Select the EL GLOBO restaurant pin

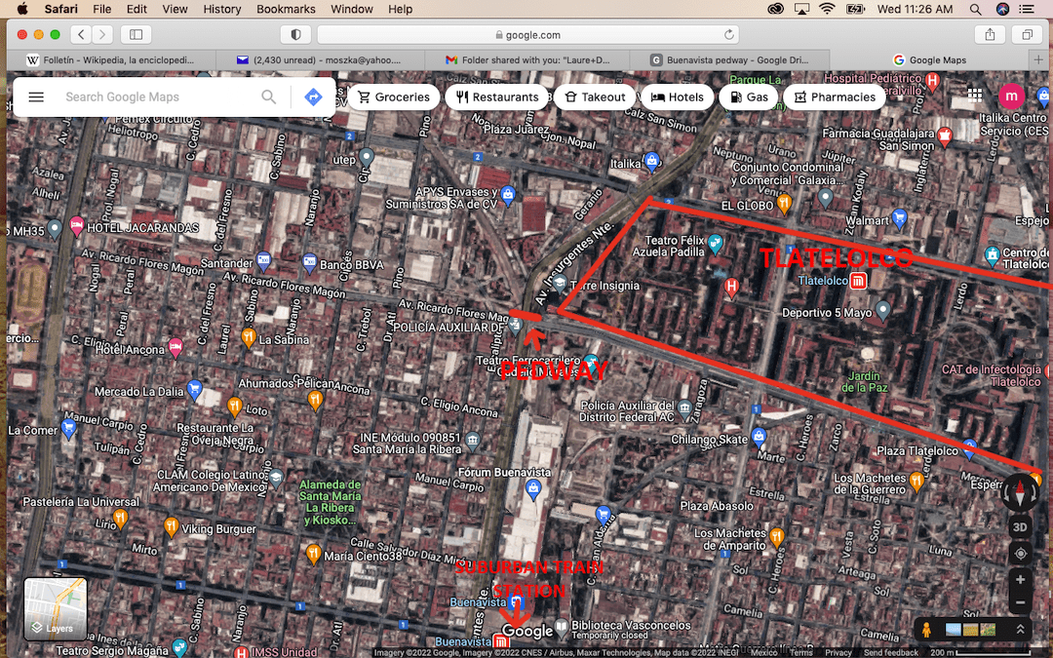pos(784,203)
